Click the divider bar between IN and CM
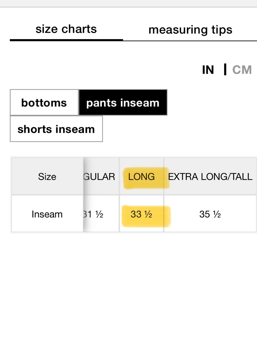 pyautogui.click(x=225, y=69)
